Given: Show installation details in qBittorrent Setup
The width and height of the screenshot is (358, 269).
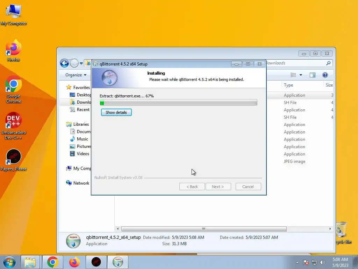Looking at the screenshot, I should click(x=116, y=112).
